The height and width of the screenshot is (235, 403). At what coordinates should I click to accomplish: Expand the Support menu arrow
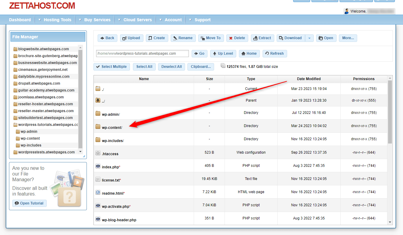click(190, 20)
